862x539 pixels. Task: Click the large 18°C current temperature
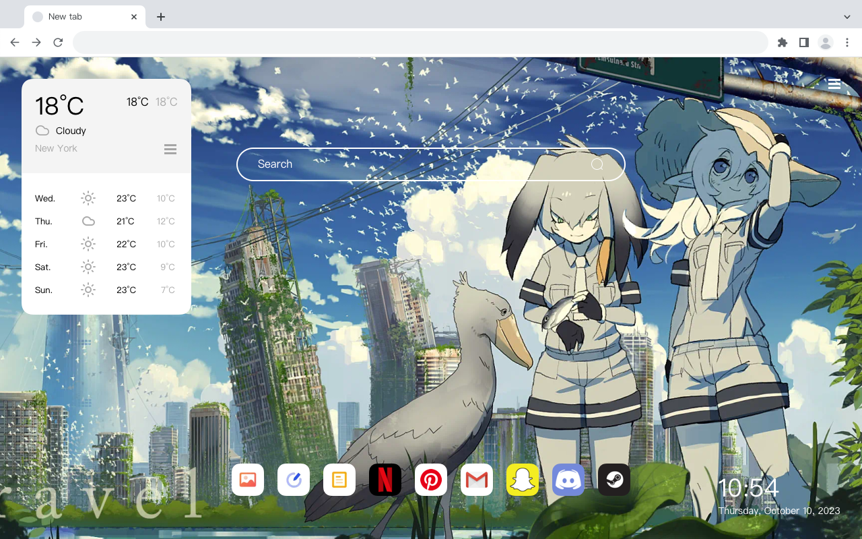[x=59, y=106]
